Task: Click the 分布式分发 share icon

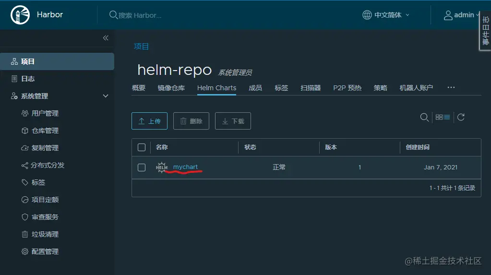Action: coord(25,165)
